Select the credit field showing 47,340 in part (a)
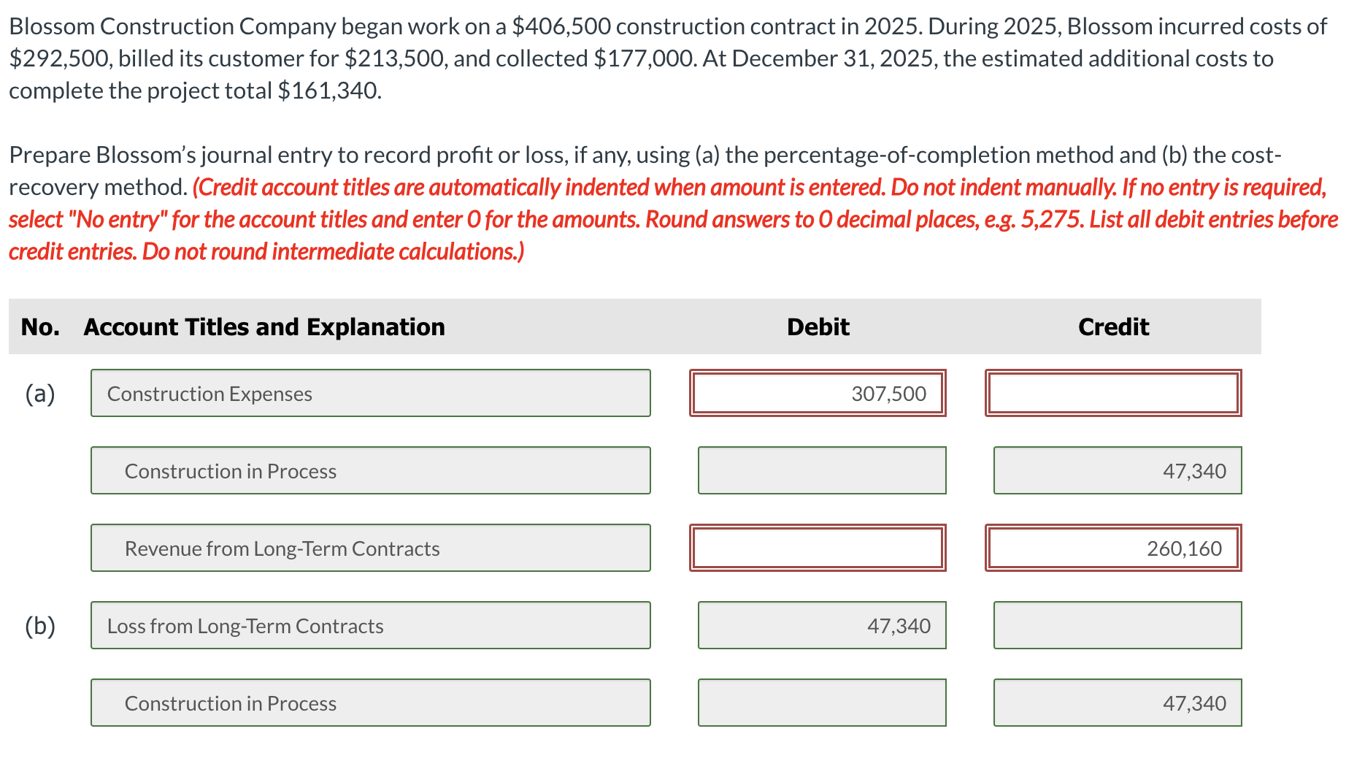The width and height of the screenshot is (1365, 780). (x=1116, y=470)
